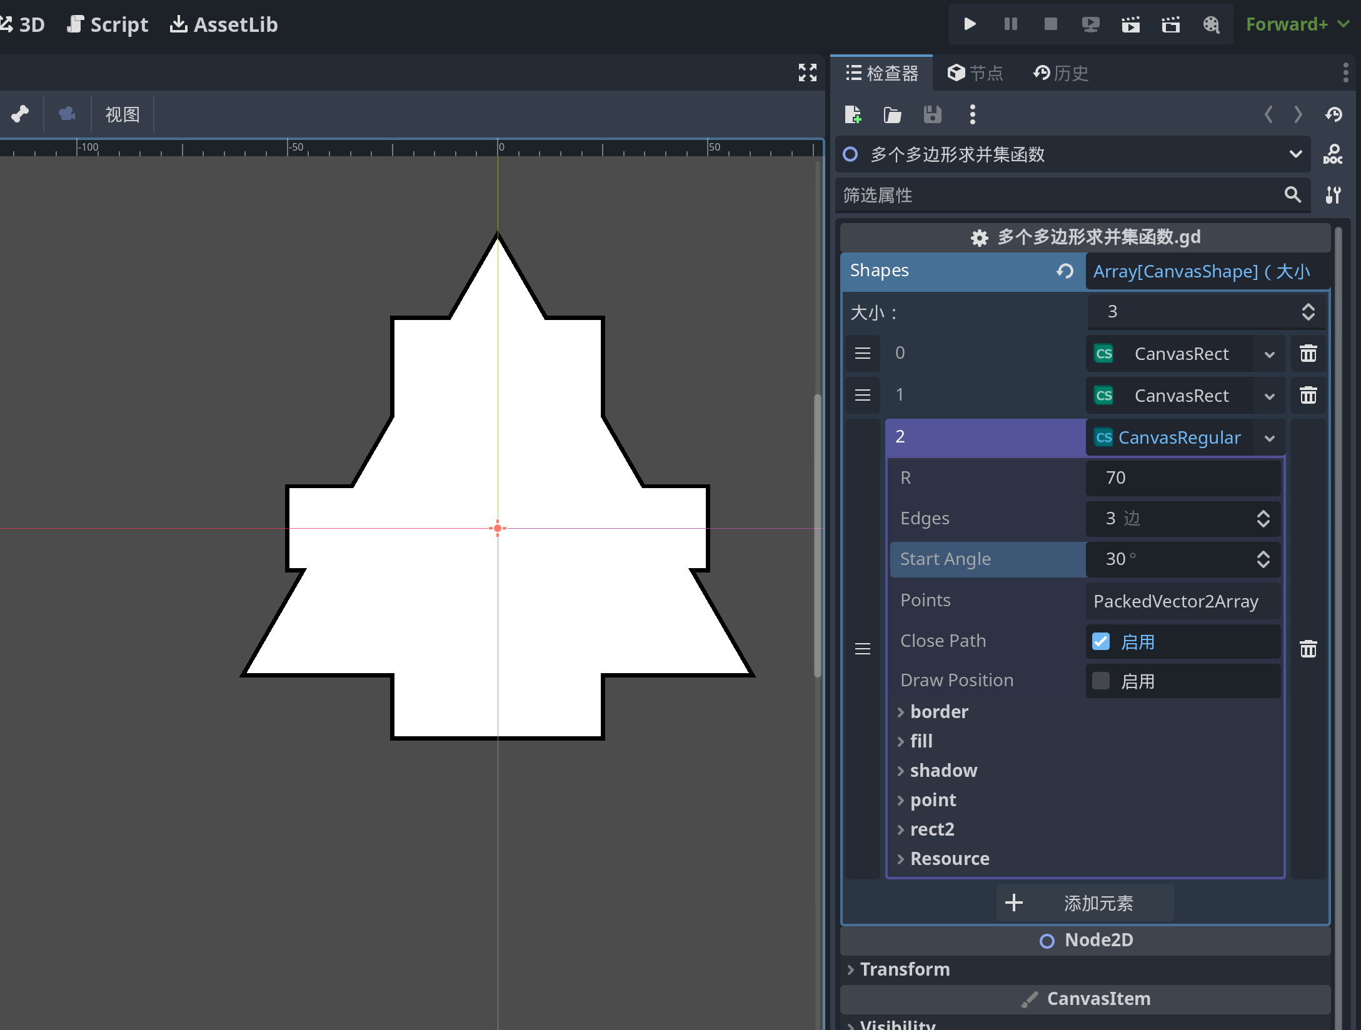
Task: Enable the Draw Position option
Action: click(x=1100, y=681)
